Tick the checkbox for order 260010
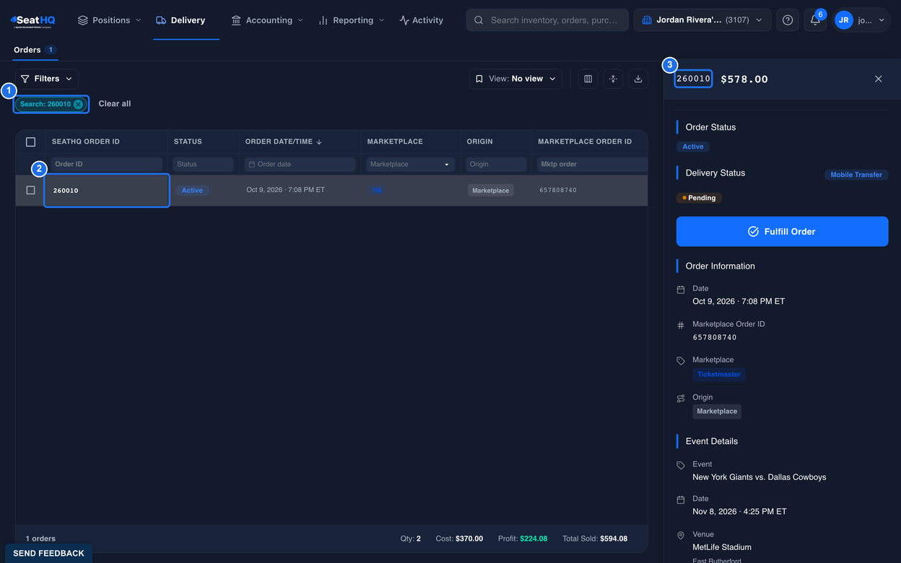The width and height of the screenshot is (901, 563). pos(30,191)
